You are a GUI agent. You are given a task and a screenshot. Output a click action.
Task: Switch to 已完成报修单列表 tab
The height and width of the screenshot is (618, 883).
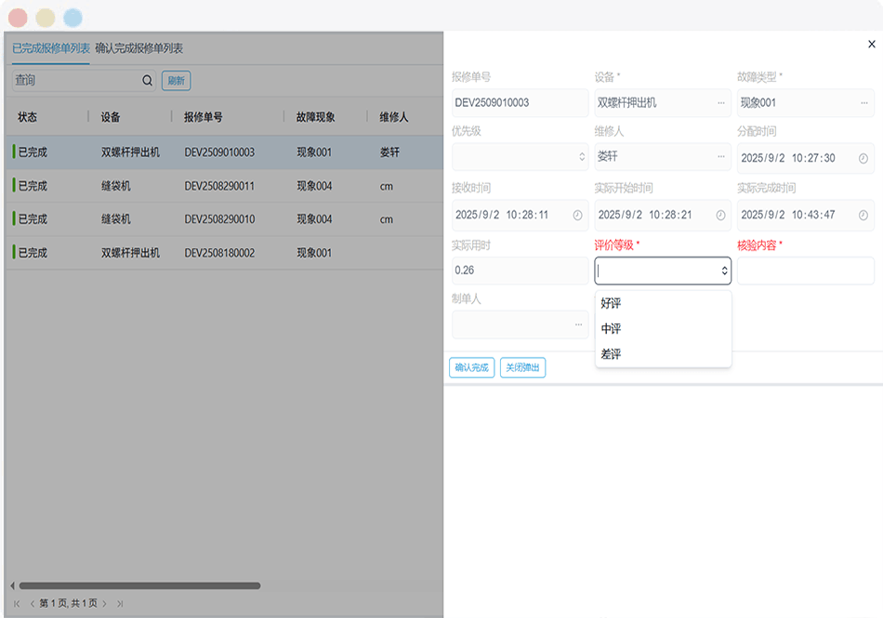pyautogui.click(x=51, y=48)
